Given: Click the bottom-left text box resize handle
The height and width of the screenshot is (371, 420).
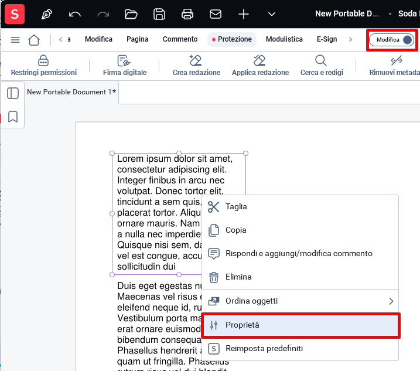Looking at the screenshot, I should [x=112, y=274].
